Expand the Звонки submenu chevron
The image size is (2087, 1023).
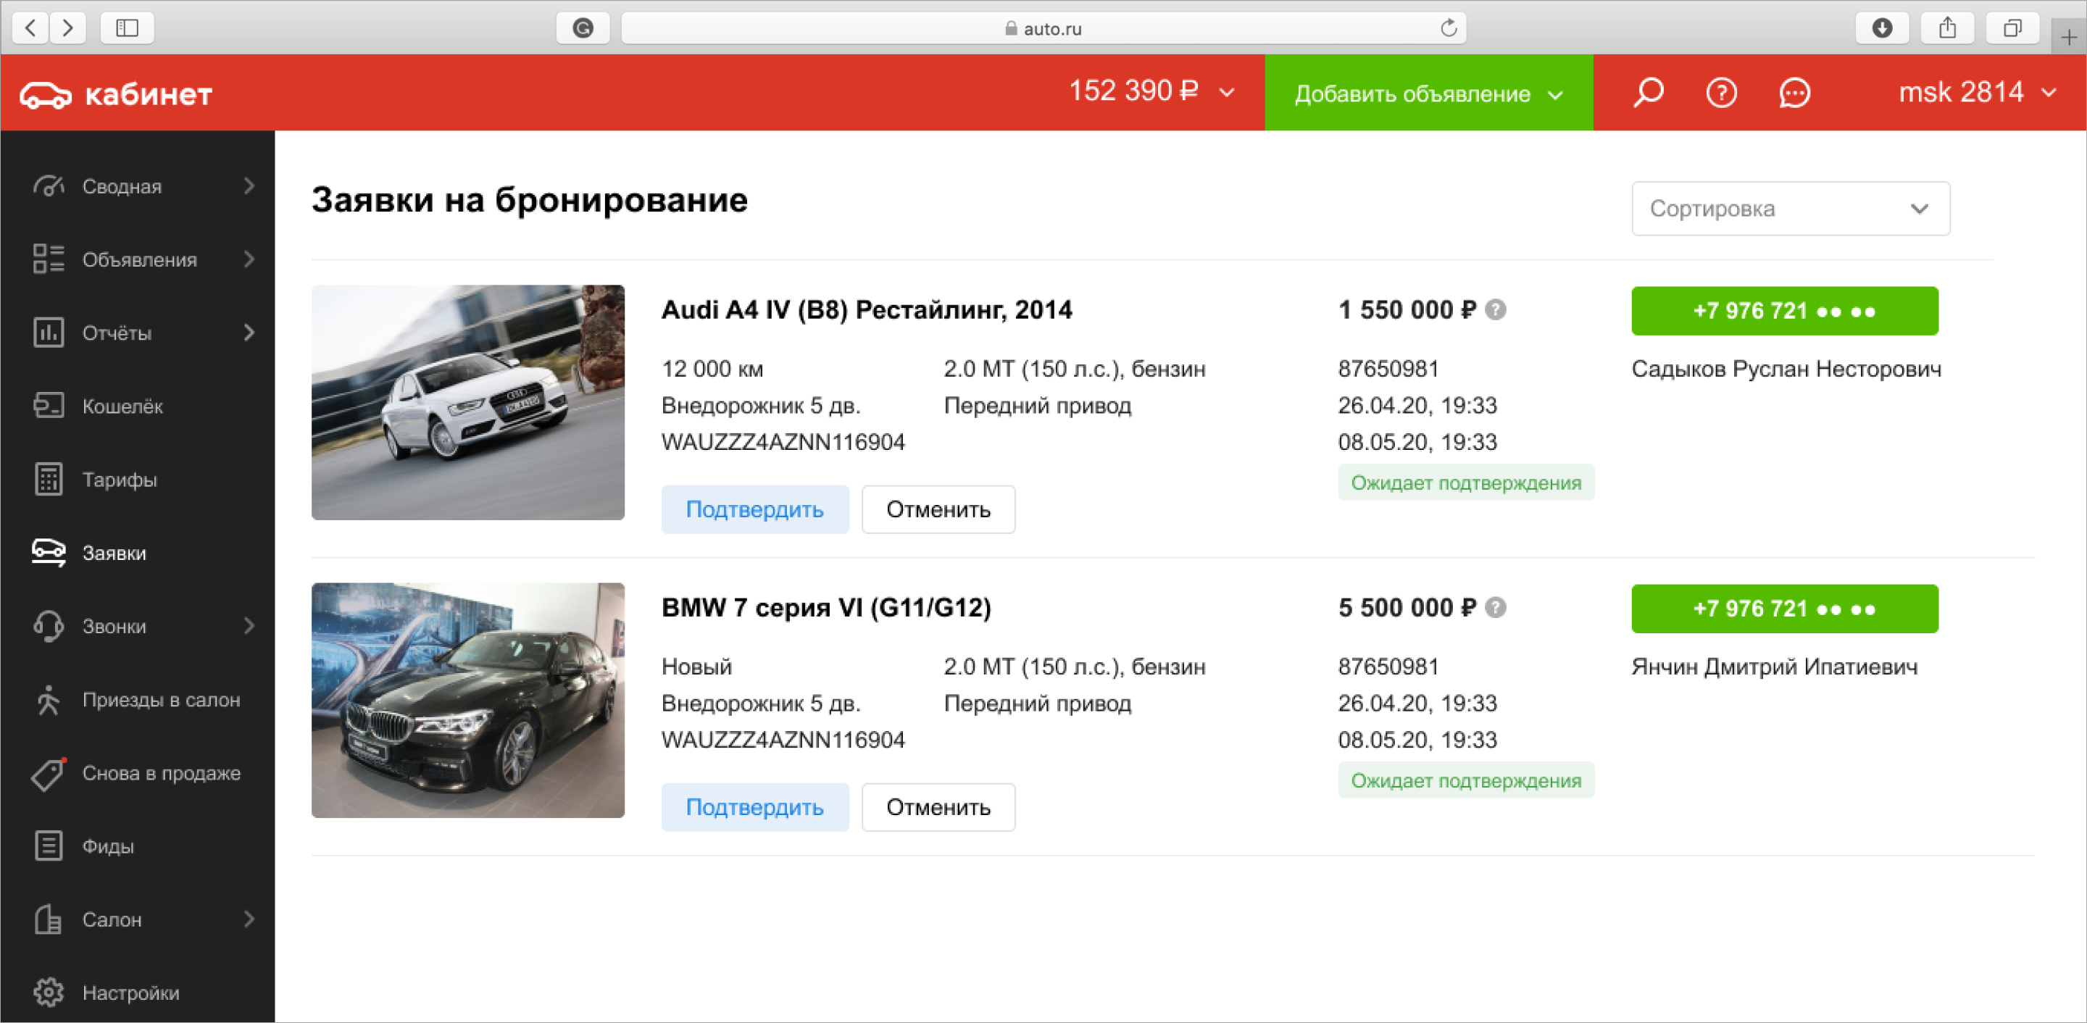click(249, 626)
